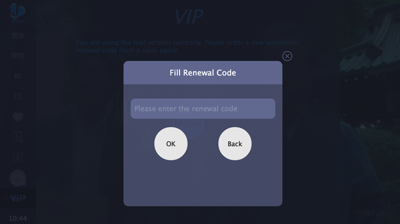Viewport: 400px width, 224px height.
Task: Close the Fill Renewal Code dialog
Action: 287,56
